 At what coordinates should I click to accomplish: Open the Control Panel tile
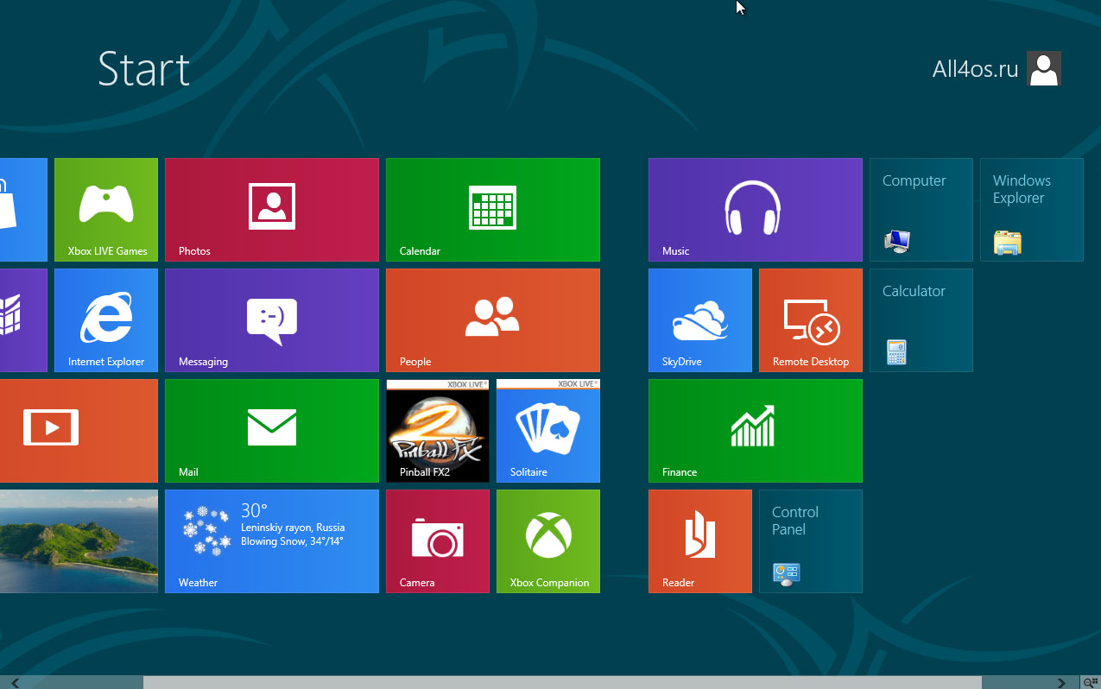coord(811,541)
